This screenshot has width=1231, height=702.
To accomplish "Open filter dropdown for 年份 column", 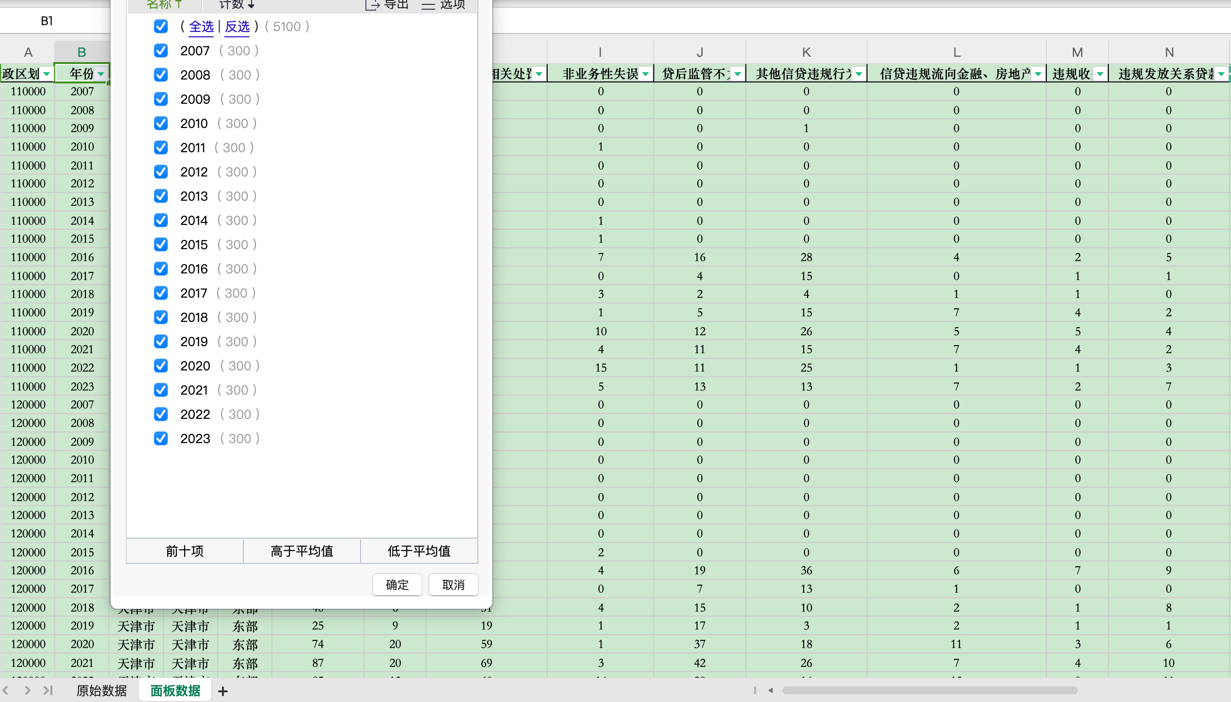I will (101, 74).
